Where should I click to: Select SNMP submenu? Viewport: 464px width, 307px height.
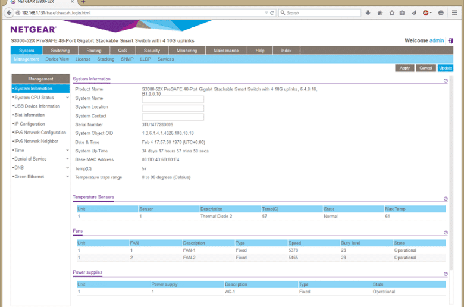pos(127,59)
